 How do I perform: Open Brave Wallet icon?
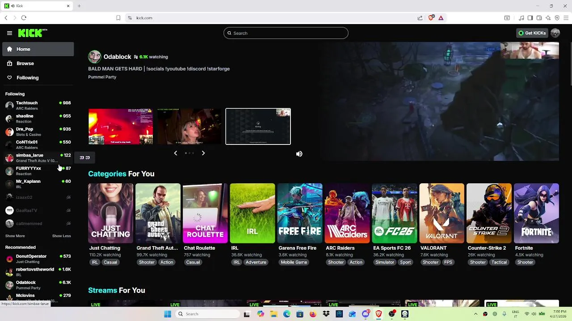(539, 18)
